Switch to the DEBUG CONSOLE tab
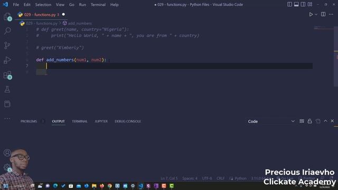The image size is (338, 190). click(128, 121)
